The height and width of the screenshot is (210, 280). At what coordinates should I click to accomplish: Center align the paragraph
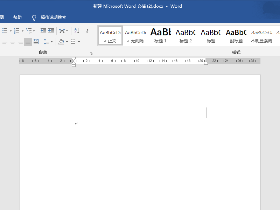(x=13, y=42)
